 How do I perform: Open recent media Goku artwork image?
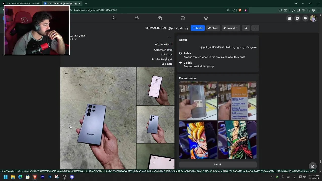pos(198,140)
